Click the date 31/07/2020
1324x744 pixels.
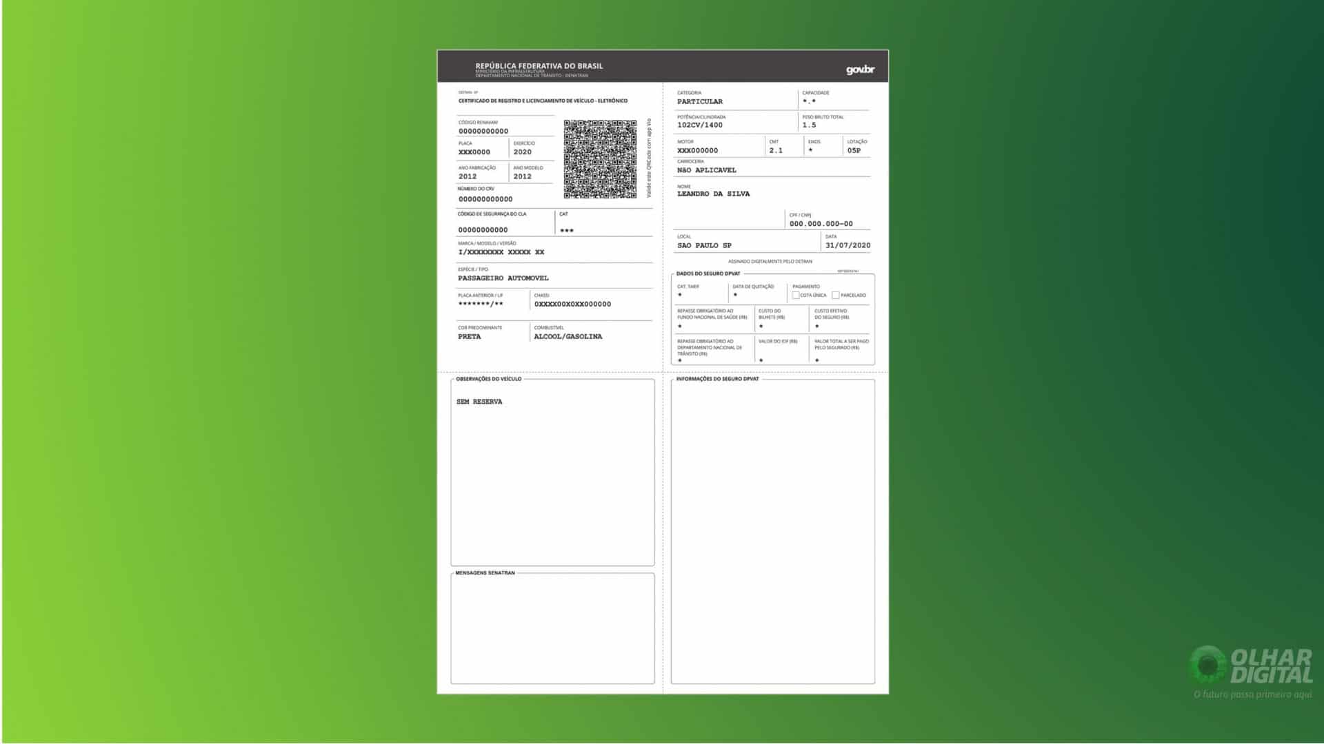847,245
